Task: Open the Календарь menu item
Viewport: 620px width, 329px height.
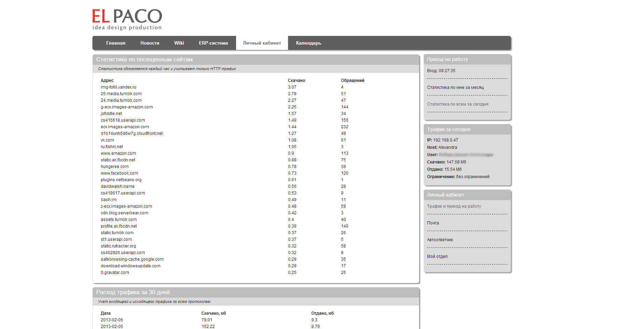Action: click(x=308, y=43)
